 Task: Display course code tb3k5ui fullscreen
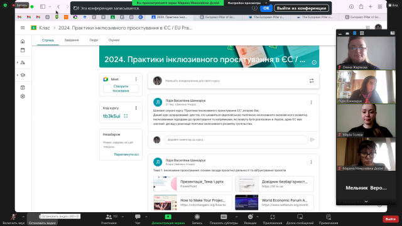[x=126, y=116]
